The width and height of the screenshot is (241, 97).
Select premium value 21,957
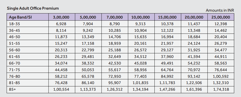tap(167, 43)
